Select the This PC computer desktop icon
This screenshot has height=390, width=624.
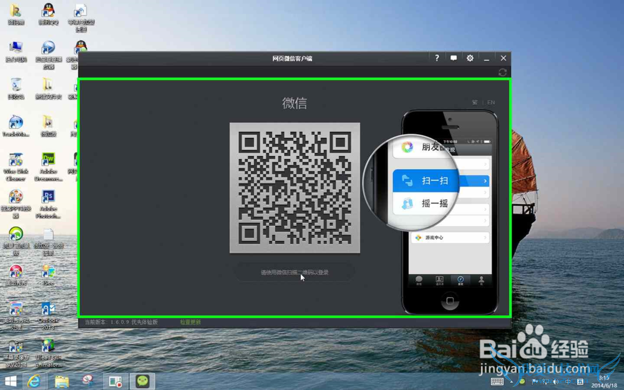point(16,52)
